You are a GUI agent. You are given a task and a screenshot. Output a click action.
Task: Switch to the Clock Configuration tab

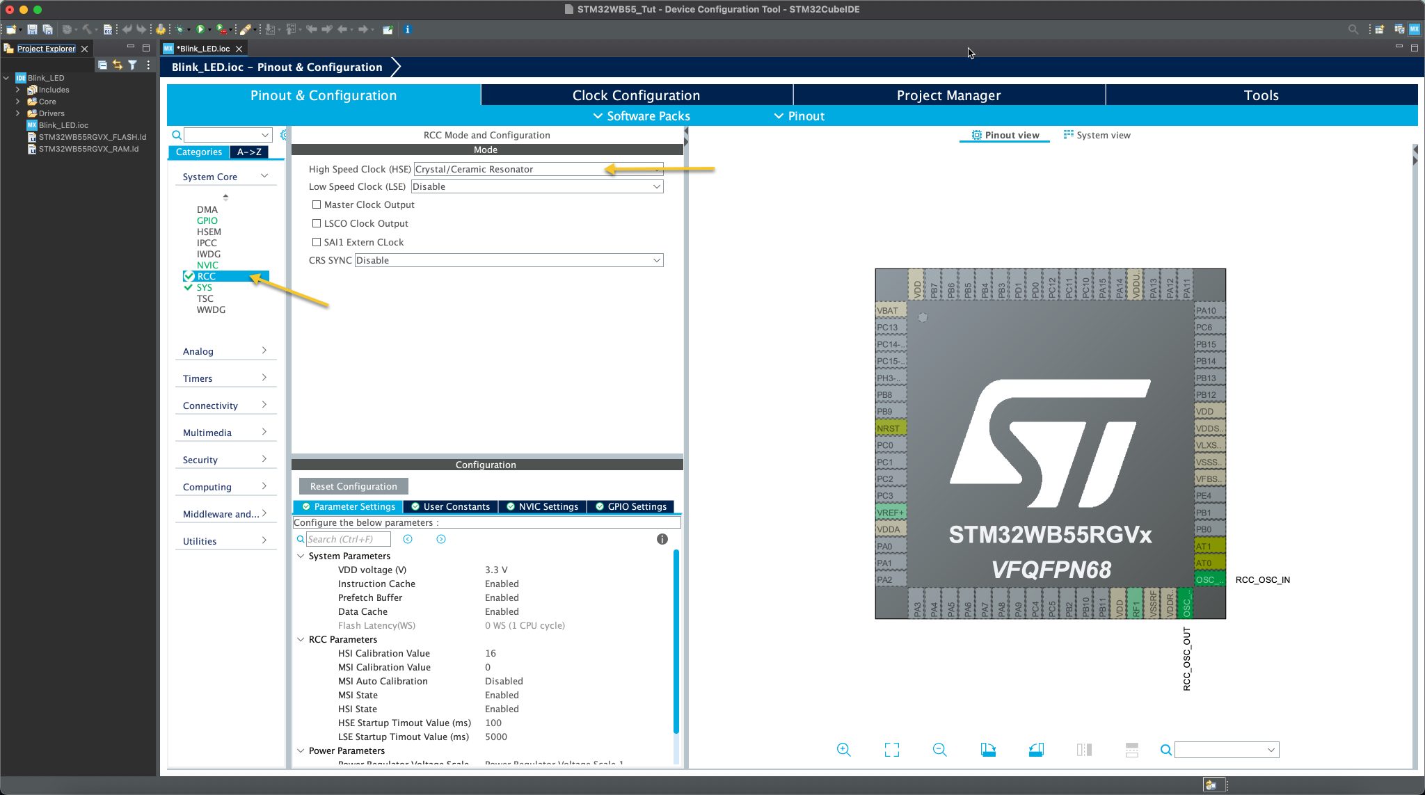coord(636,95)
